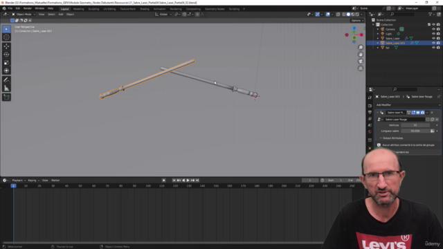Screen dimensions: 443x249
Task: Toggle modifier edit mode display button
Action: pos(413,113)
